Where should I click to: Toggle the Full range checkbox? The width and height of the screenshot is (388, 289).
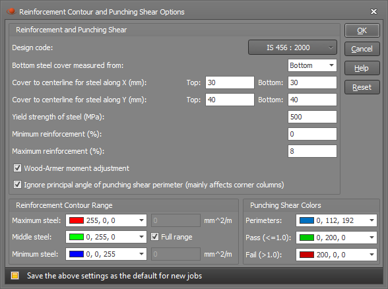tap(155, 237)
